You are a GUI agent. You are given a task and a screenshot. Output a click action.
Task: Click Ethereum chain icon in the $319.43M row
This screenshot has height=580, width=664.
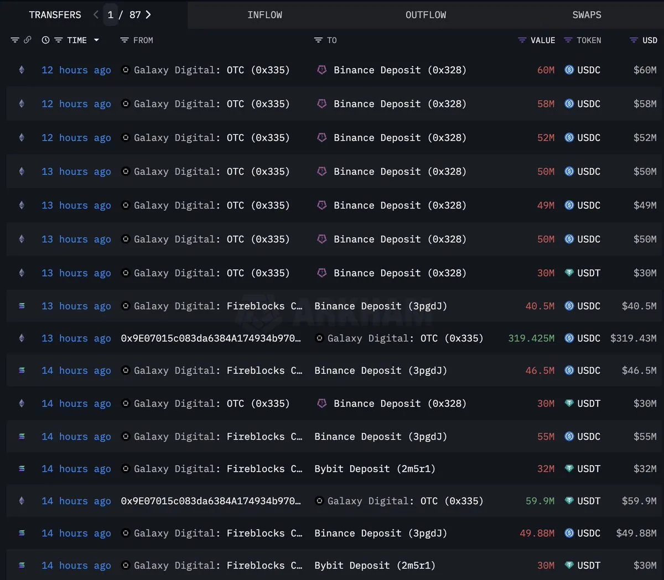coord(22,338)
